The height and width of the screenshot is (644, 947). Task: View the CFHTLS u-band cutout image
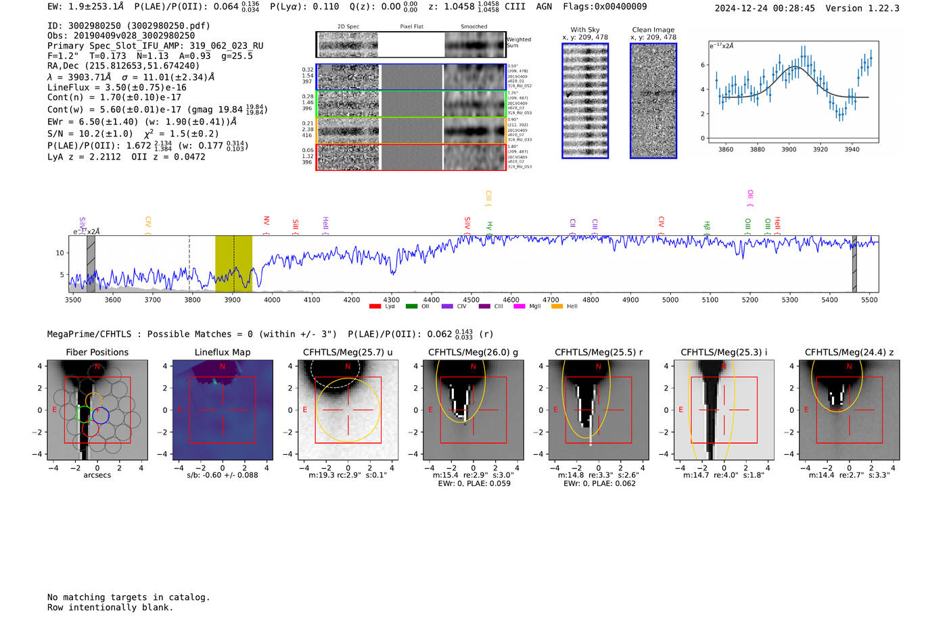coord(348,410)
